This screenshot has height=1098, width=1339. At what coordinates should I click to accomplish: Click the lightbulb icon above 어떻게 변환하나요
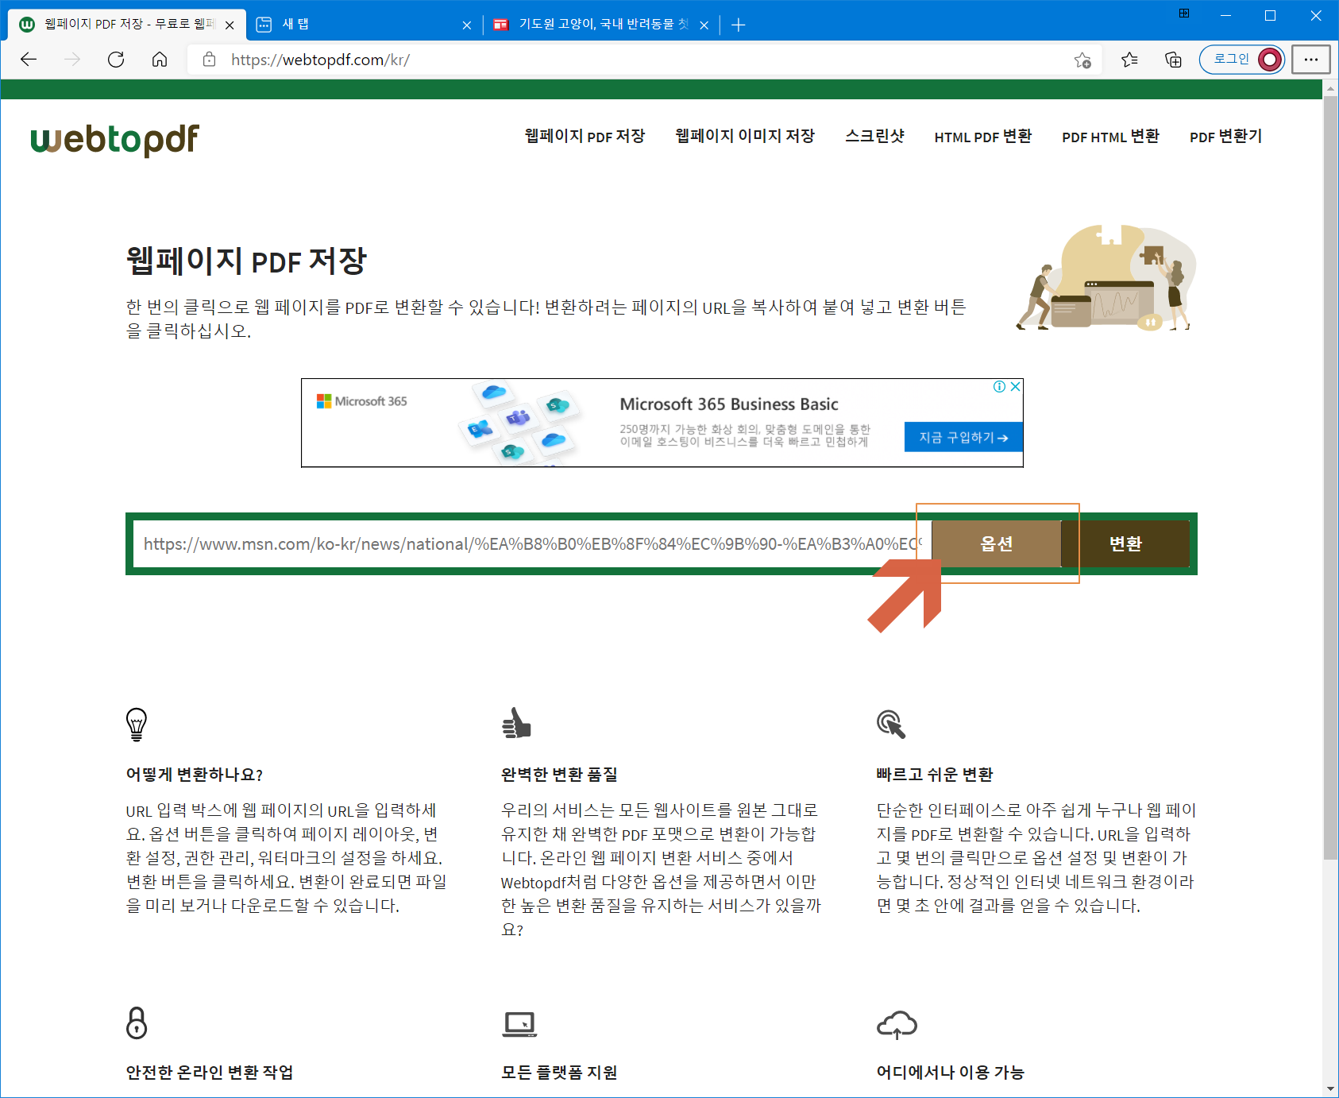tap(137, 725)
